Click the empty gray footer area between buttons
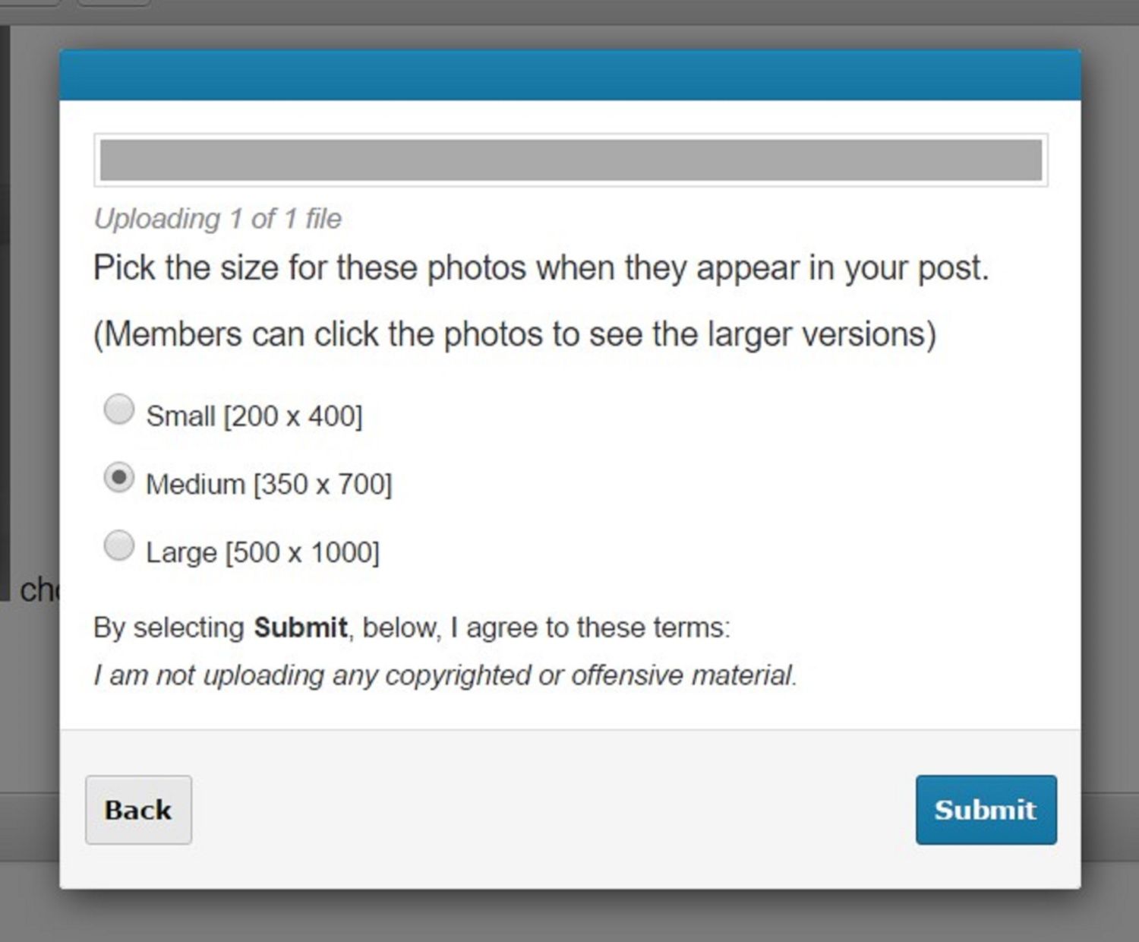The height and width of the screenshot is (942, 1139). click(x=553, y=810)
